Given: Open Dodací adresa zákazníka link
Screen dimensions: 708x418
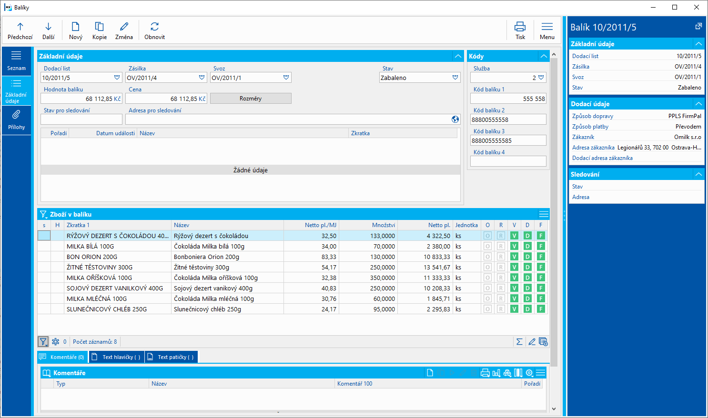Looking at the screenshot, I should point(602,158).
